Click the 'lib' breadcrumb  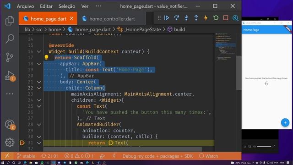coord(27,29)
